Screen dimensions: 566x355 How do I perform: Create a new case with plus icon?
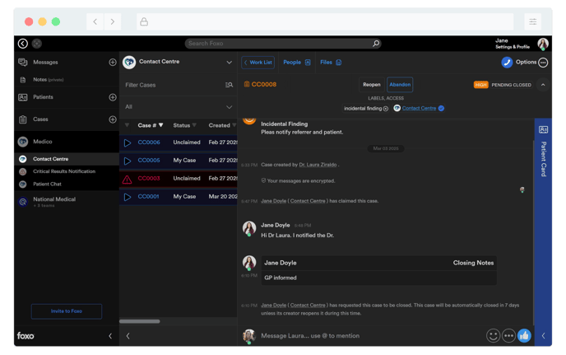tap(113, 119)
